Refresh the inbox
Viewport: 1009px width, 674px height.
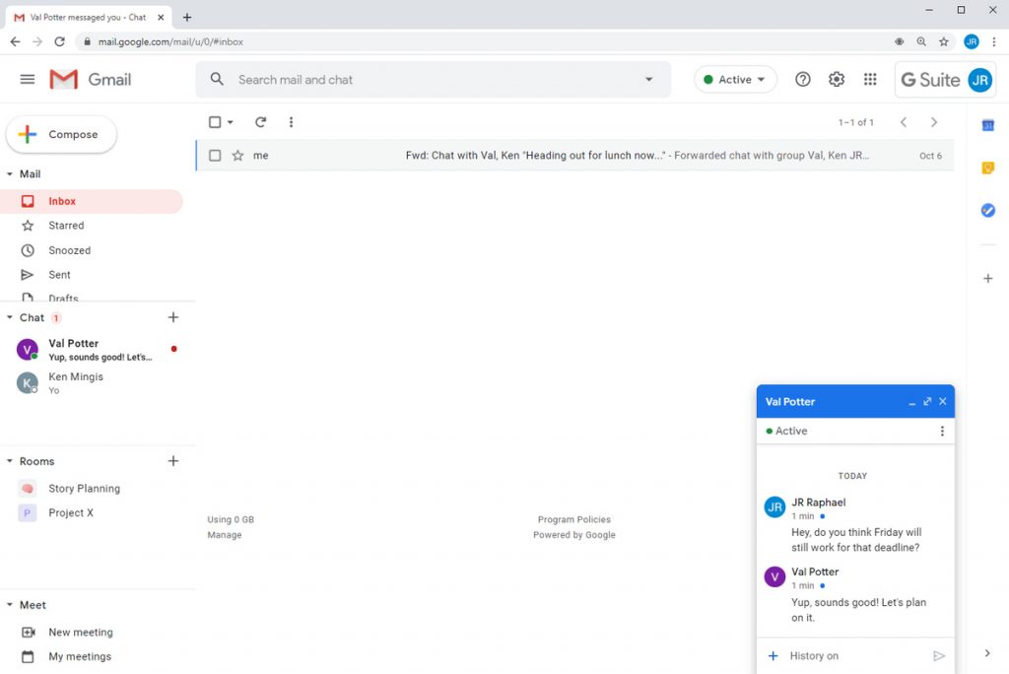260,122
